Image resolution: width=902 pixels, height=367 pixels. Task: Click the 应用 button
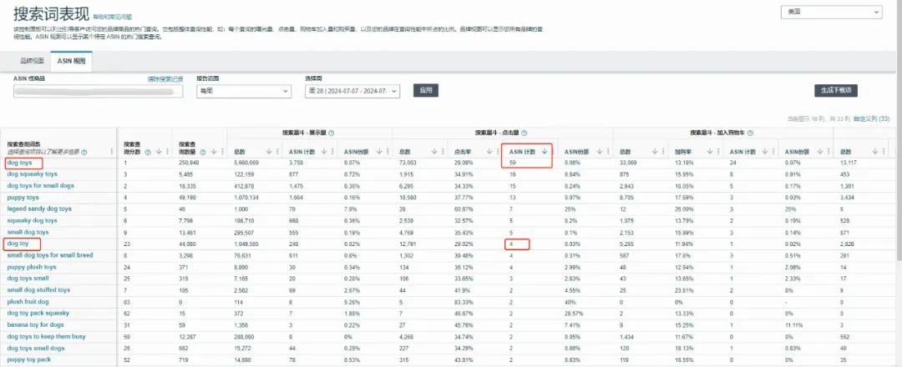pyautogui.click(x=426, y=90)
